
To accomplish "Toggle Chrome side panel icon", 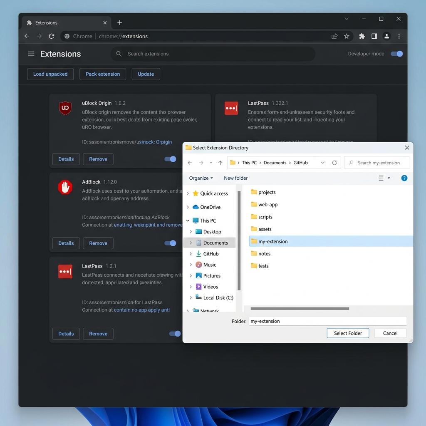I will point(374,36).
